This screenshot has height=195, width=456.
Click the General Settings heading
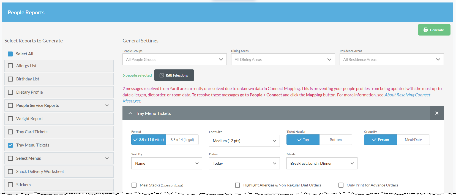(x=140, y=41)
